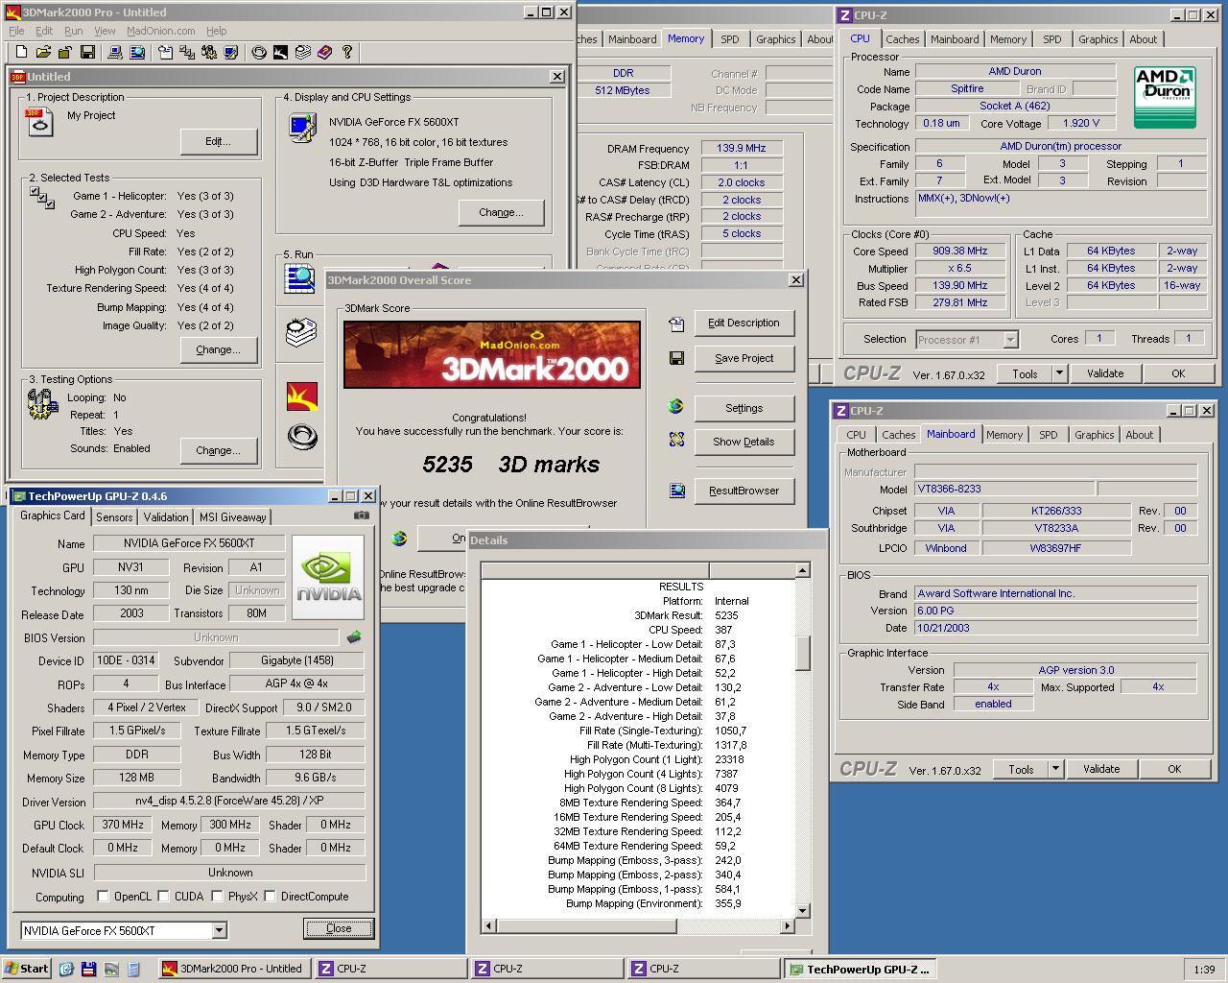Click the stacked pages toolbar icon
The height and width of the screenshot is (983, 1228).
(302, 52)
